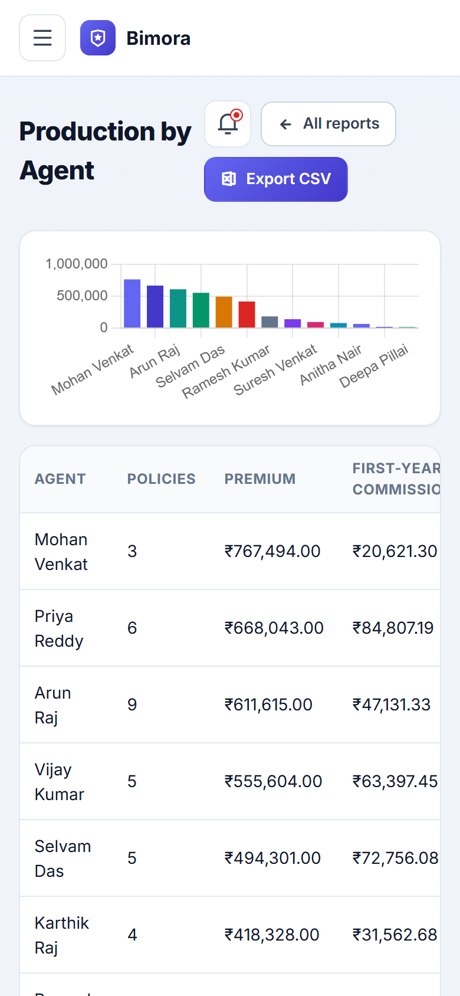Select agent Vijay Kumar row name
The image size is (460, 996).
60,782
